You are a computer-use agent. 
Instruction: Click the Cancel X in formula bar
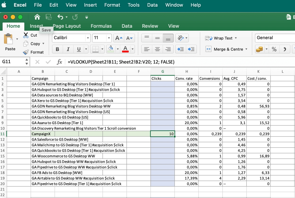point(37,62)
